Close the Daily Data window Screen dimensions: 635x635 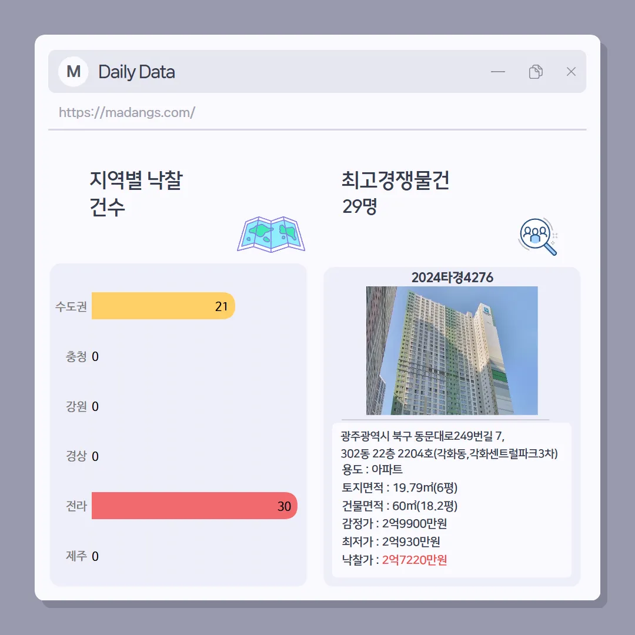[x=571, y=72]
